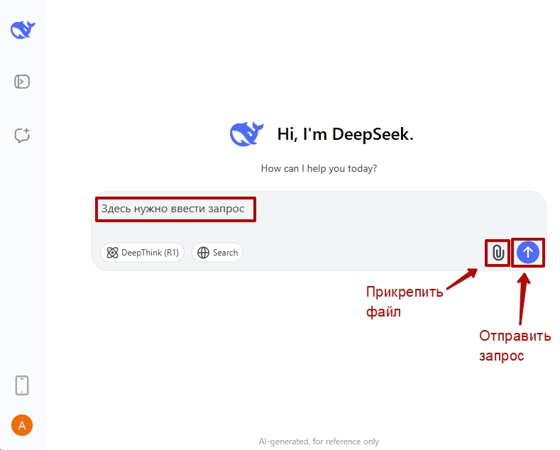Viewport: 560px width, 450px height.
Task: Start a new chat from the sidebar
Action: pos(22,135)
